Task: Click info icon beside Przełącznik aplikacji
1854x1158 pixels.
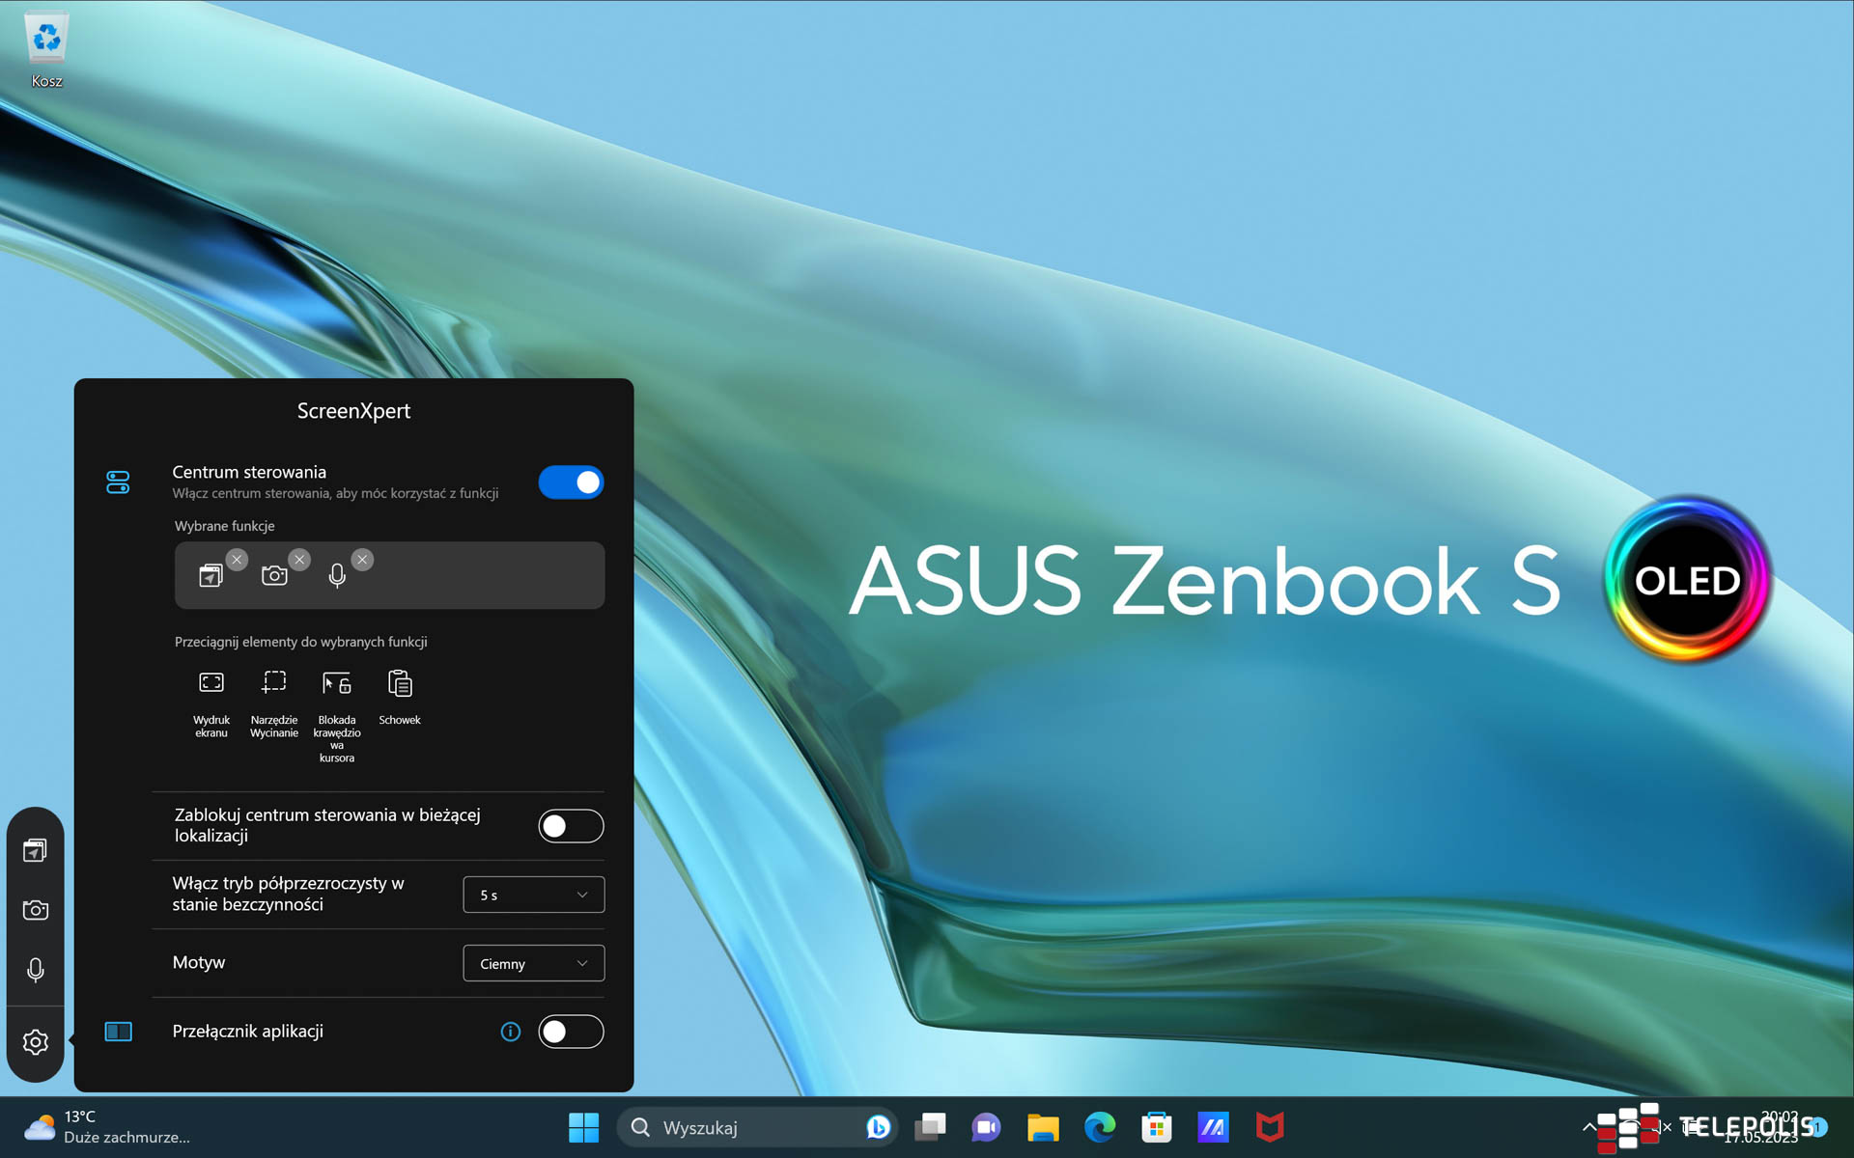Action: point(511,1032)
